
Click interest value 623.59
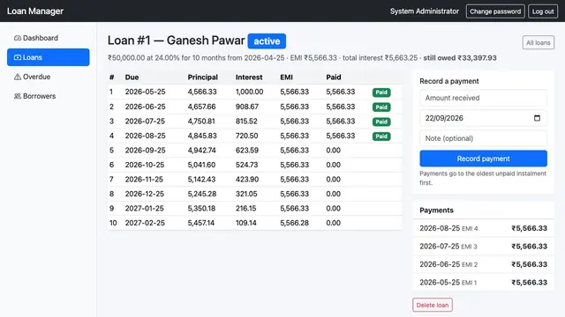pyautogui.click(x=247, y=151)
